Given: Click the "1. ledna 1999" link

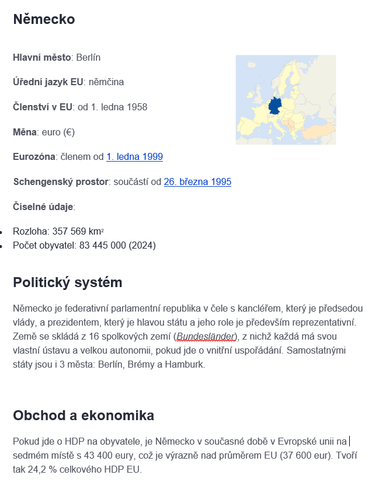Looking at the screenshot, I should pos(134,156).
